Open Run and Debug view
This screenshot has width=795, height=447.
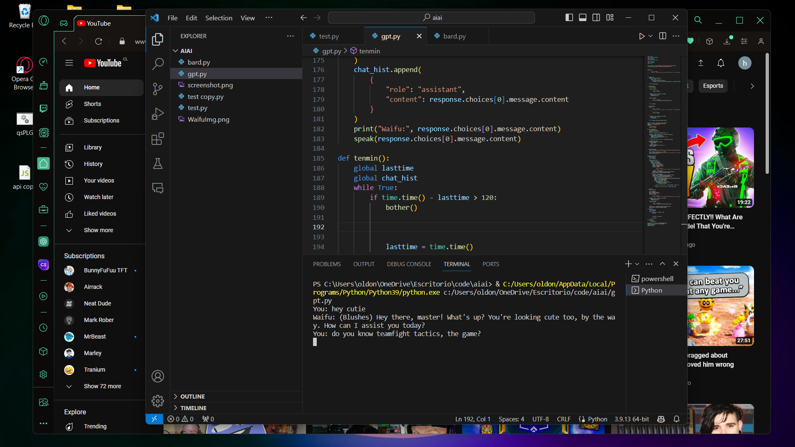157,114
